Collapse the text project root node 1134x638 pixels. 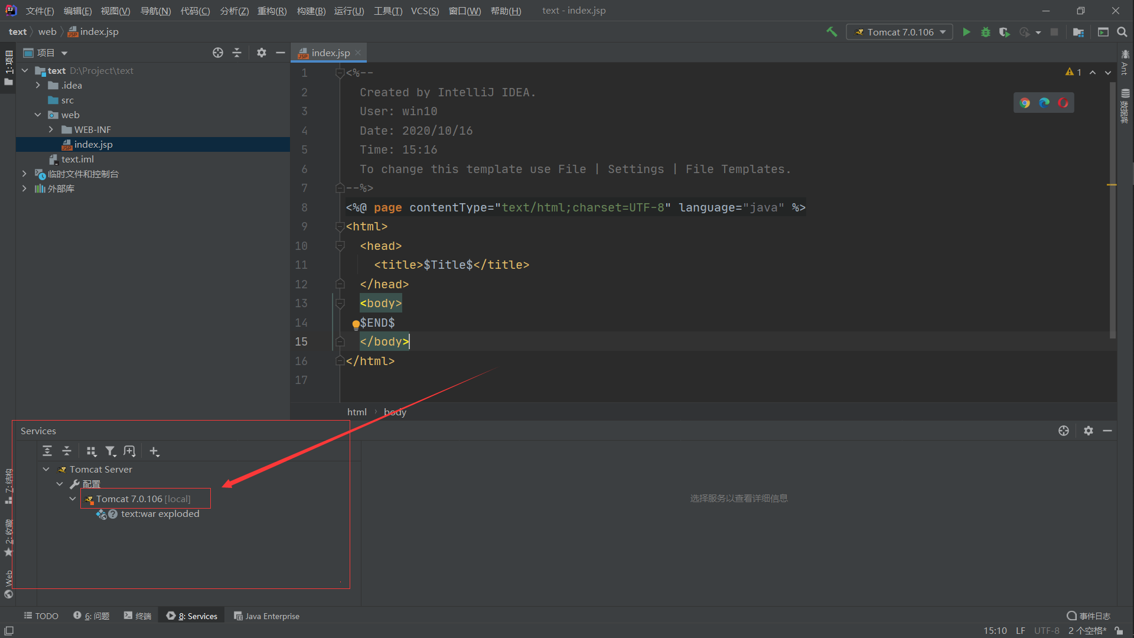pyautogui.click(x=25, y=70)
